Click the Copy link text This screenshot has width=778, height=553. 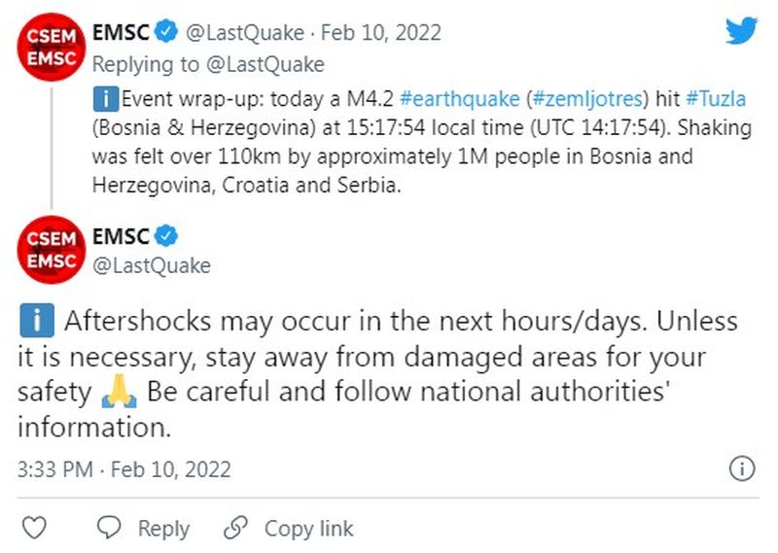pyautogui.click(x=308, y=529)
